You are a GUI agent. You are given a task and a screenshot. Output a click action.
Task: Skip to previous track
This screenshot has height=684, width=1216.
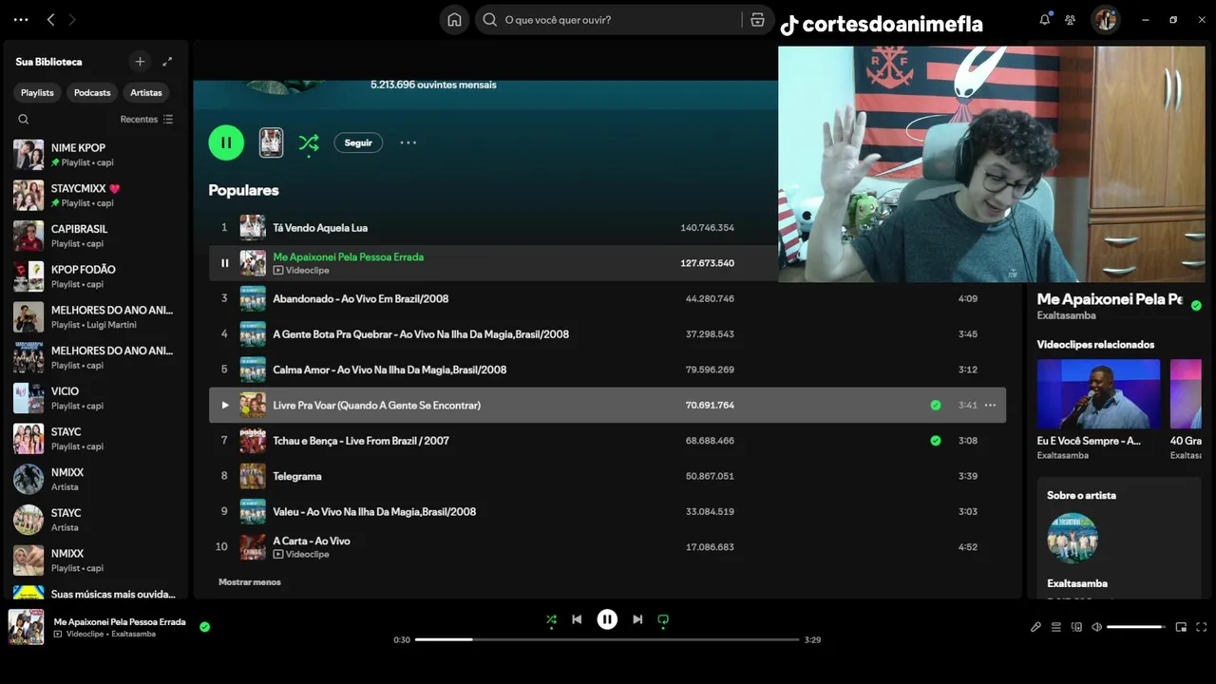577,619
